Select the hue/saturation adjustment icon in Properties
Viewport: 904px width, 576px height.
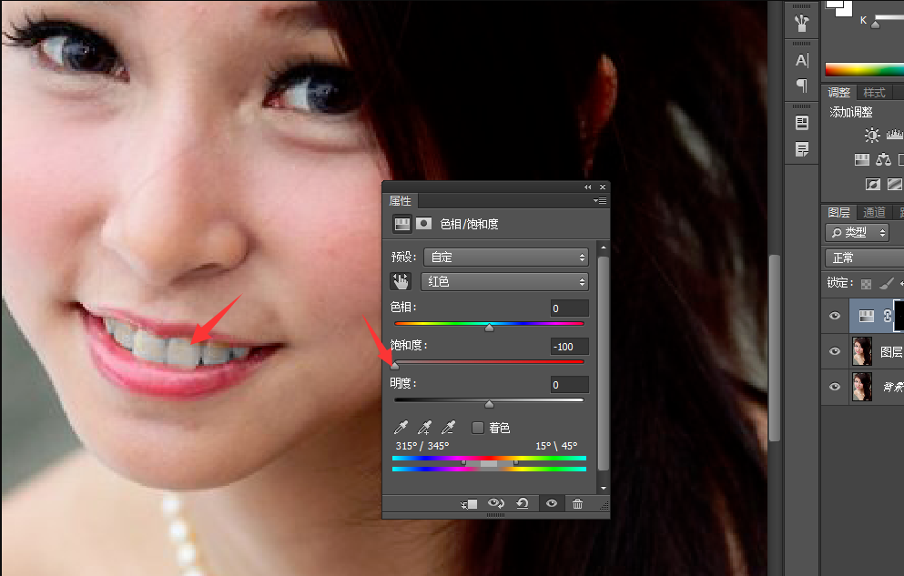coord(401,224)
